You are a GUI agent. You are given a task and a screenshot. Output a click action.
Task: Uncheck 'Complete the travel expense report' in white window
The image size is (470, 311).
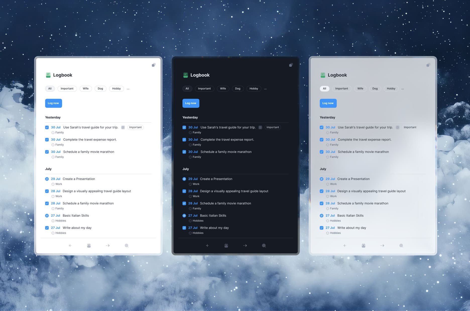tap(47, 140)
